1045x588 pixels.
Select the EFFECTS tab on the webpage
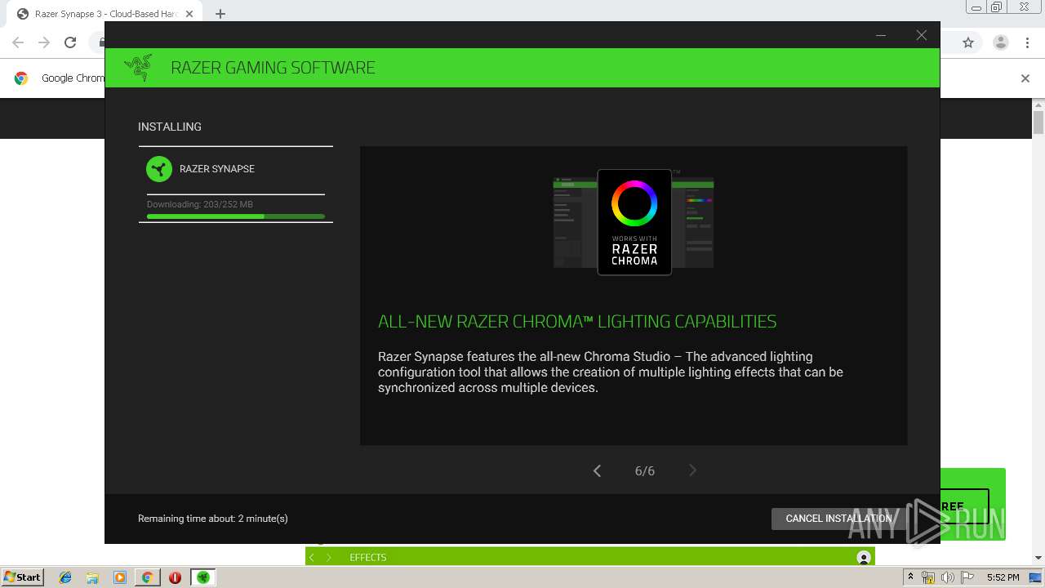[368, 557]
